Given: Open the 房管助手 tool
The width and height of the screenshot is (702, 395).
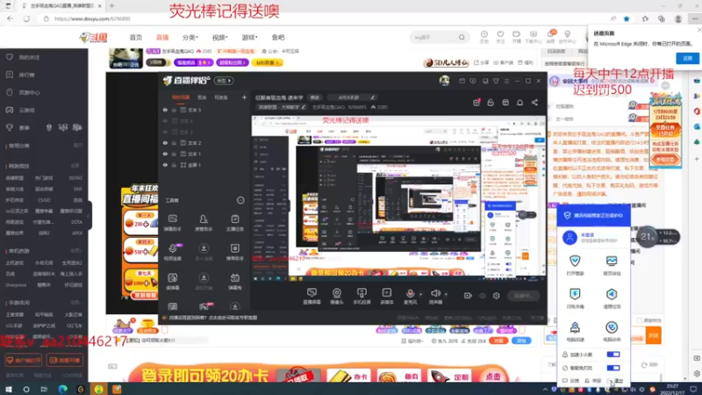Looking at the screenshot, I should (x=204, y=223).
